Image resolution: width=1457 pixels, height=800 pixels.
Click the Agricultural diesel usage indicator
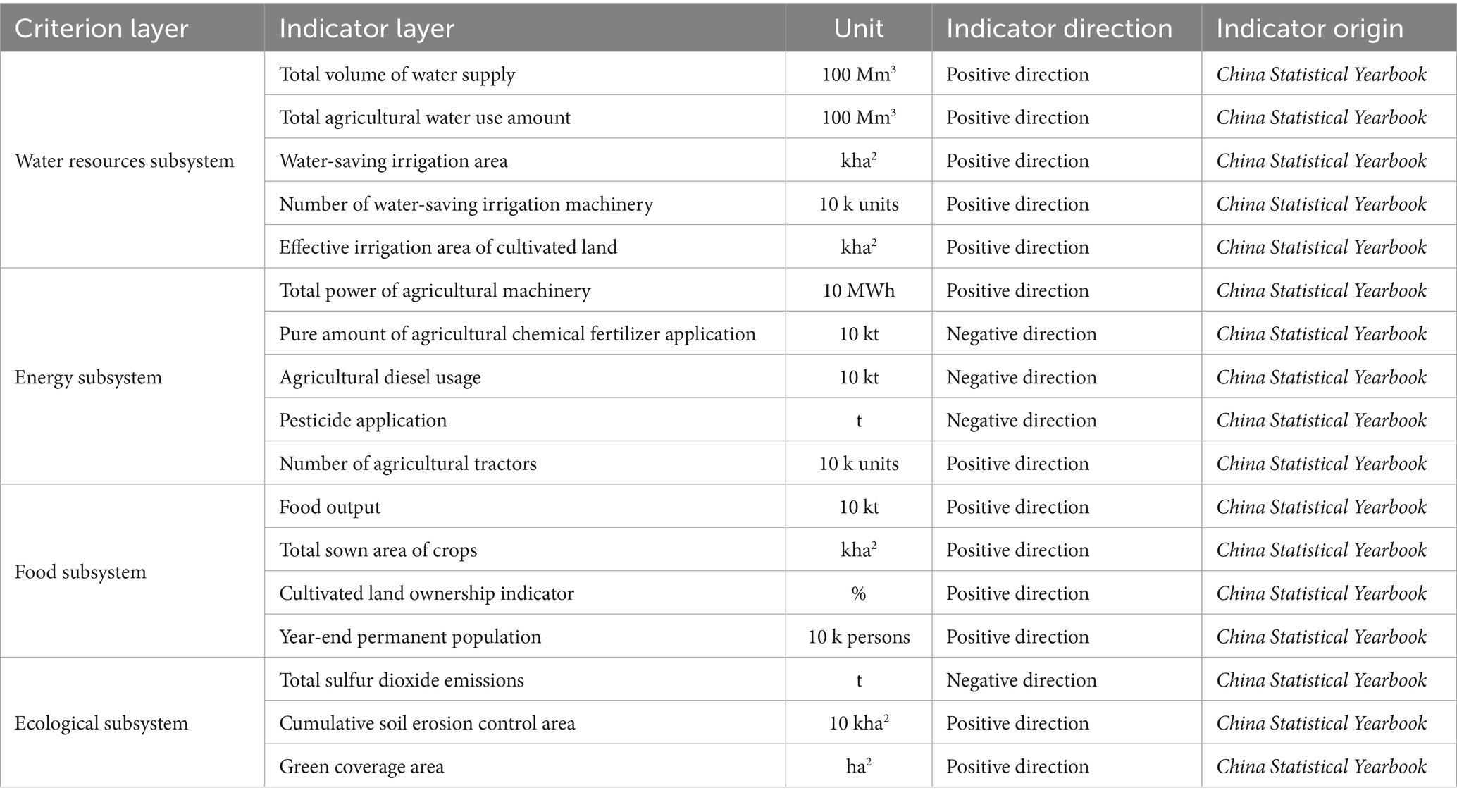point(380,377)
